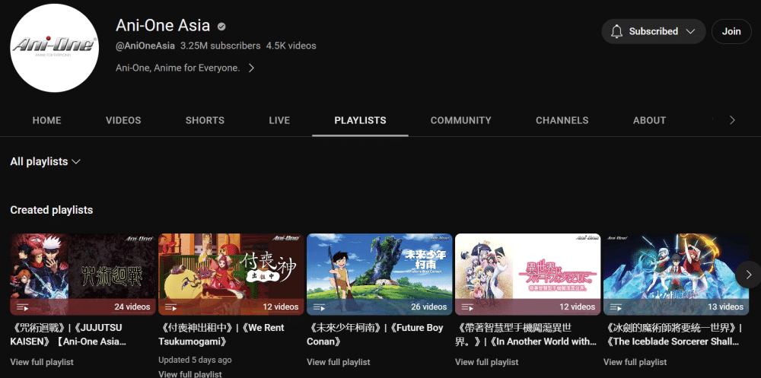Screen dimensions: 761x378
Task: Open the We Rent Tsukumogami title link
Action: click(221, 335)
